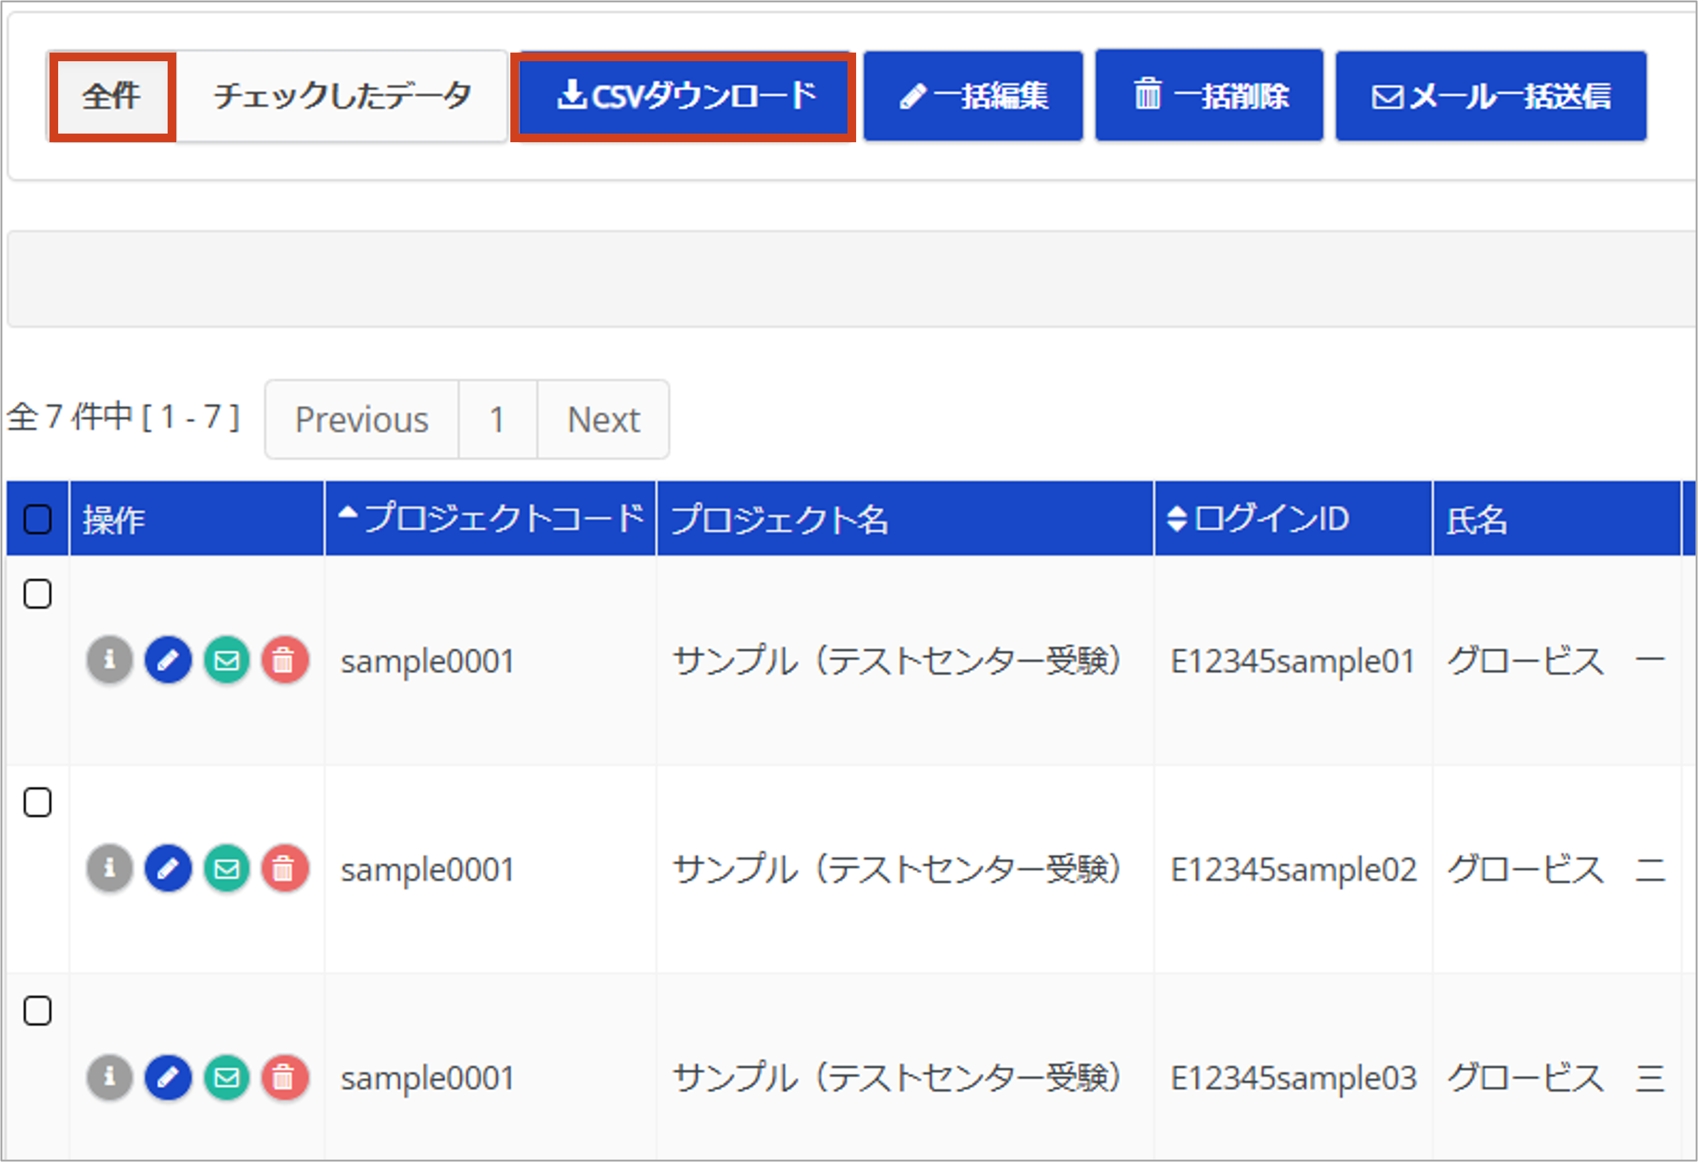
Task: Open info icon for E12345sample02 row
Action: (109, 868)
